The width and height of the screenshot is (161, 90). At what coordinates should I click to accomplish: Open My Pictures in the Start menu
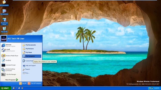pos(32,49)
